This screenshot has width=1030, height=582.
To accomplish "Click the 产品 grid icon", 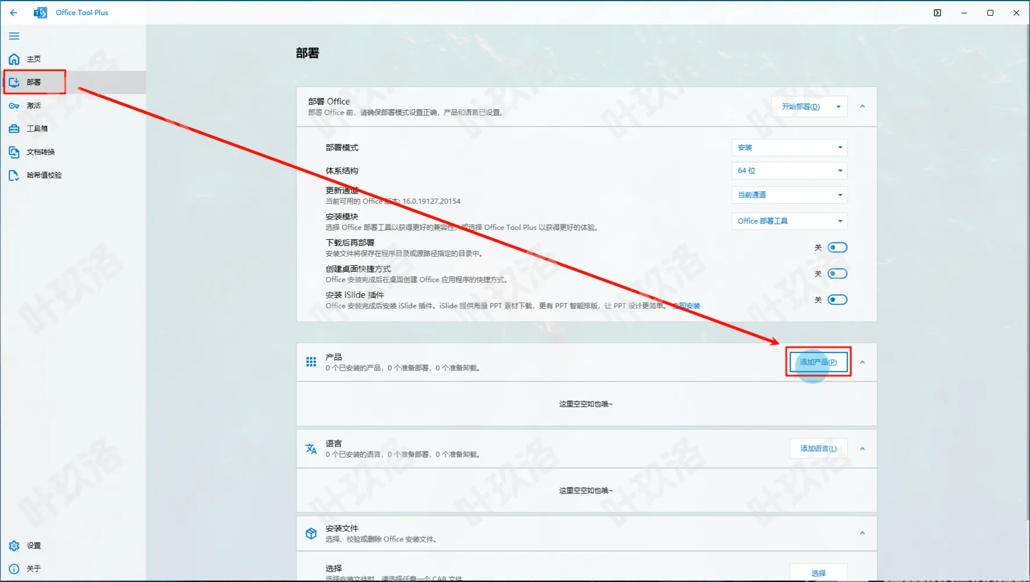I will 311,362.
